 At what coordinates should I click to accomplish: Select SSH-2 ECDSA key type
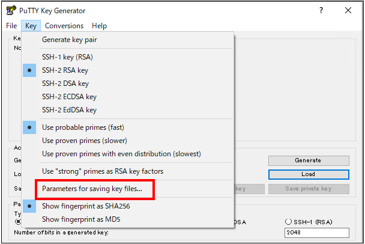click(x=69, y=97)
